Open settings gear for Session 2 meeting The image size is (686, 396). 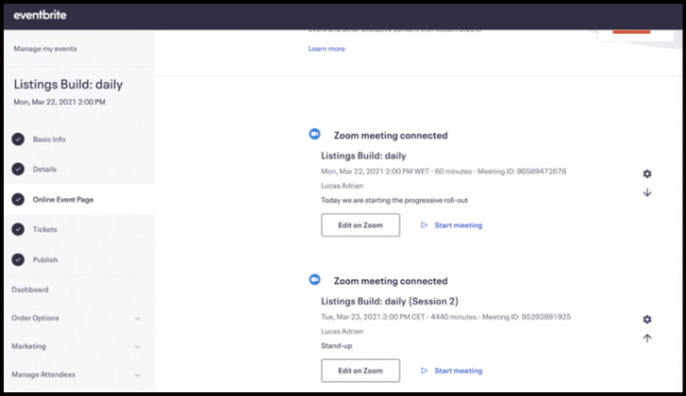[x=646, y=321]
